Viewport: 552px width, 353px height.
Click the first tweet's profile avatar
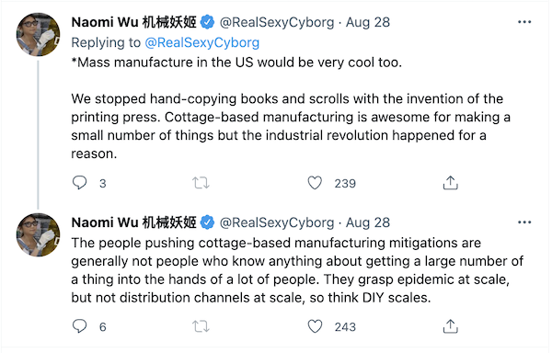tap(38, 34)
